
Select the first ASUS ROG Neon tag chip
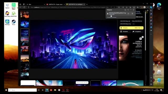point(125,21)
